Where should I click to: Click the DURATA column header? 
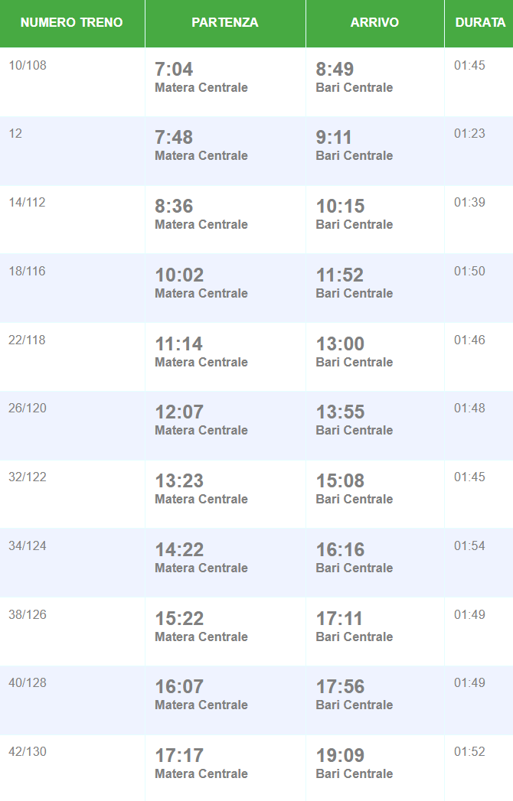click(x=479, y=23)
